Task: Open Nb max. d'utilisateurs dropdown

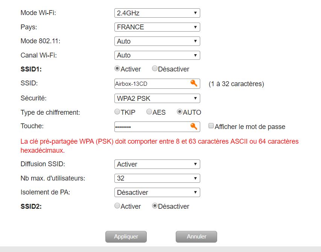Action: 157,178
